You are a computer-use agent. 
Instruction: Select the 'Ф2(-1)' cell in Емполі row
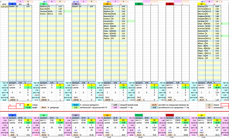point(52,14)
